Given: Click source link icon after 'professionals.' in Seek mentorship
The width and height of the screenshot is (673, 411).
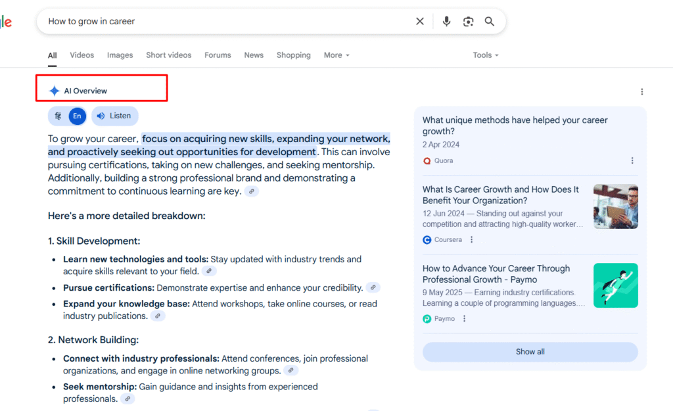Looking at the screenshot, I should (128, 399).
